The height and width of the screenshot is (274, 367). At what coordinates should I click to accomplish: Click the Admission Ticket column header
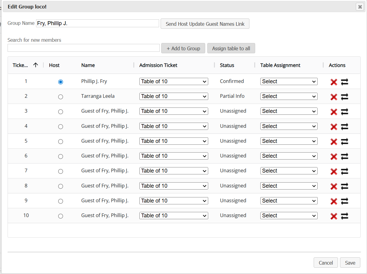(158, 65)
